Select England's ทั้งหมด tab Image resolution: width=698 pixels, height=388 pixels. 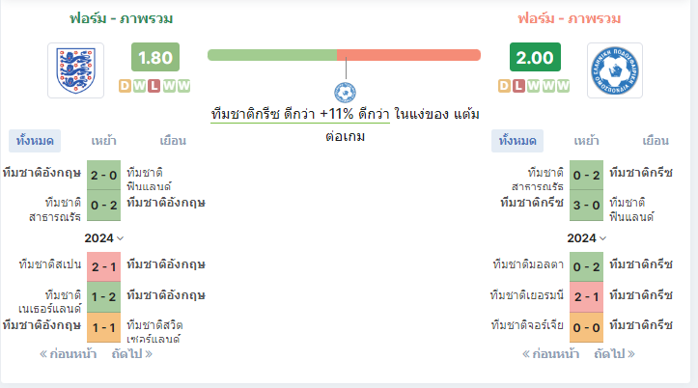click(35, 141)
